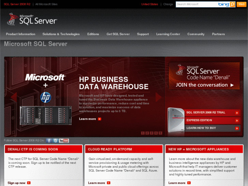The height and width of the screenshot is (186, 248).
Task: Click JOIN the conversation Denali banner
Action: [x=204, y=76]
